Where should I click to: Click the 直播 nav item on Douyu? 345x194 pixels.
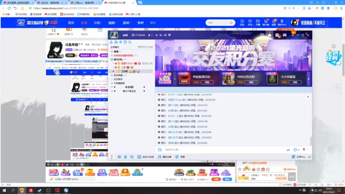point(84,23)
